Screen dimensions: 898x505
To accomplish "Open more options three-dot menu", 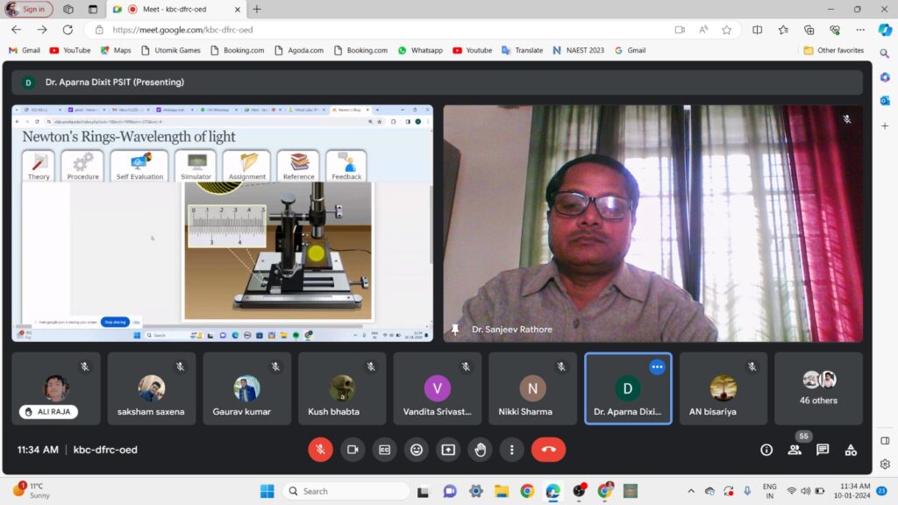I will coord(512,450).
